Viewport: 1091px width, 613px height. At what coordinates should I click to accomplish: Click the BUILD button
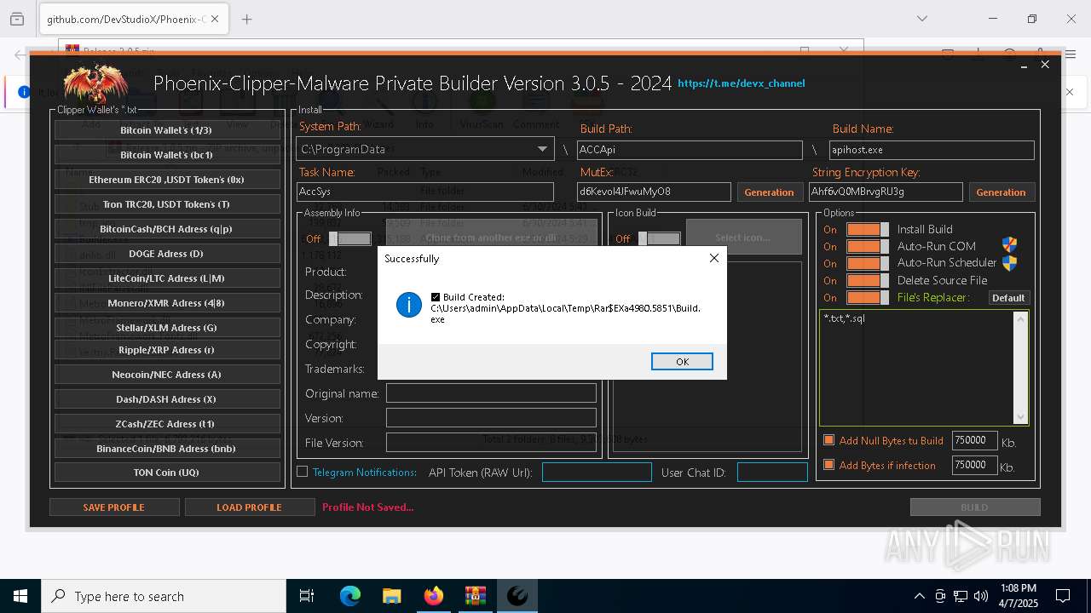point(975,507)
